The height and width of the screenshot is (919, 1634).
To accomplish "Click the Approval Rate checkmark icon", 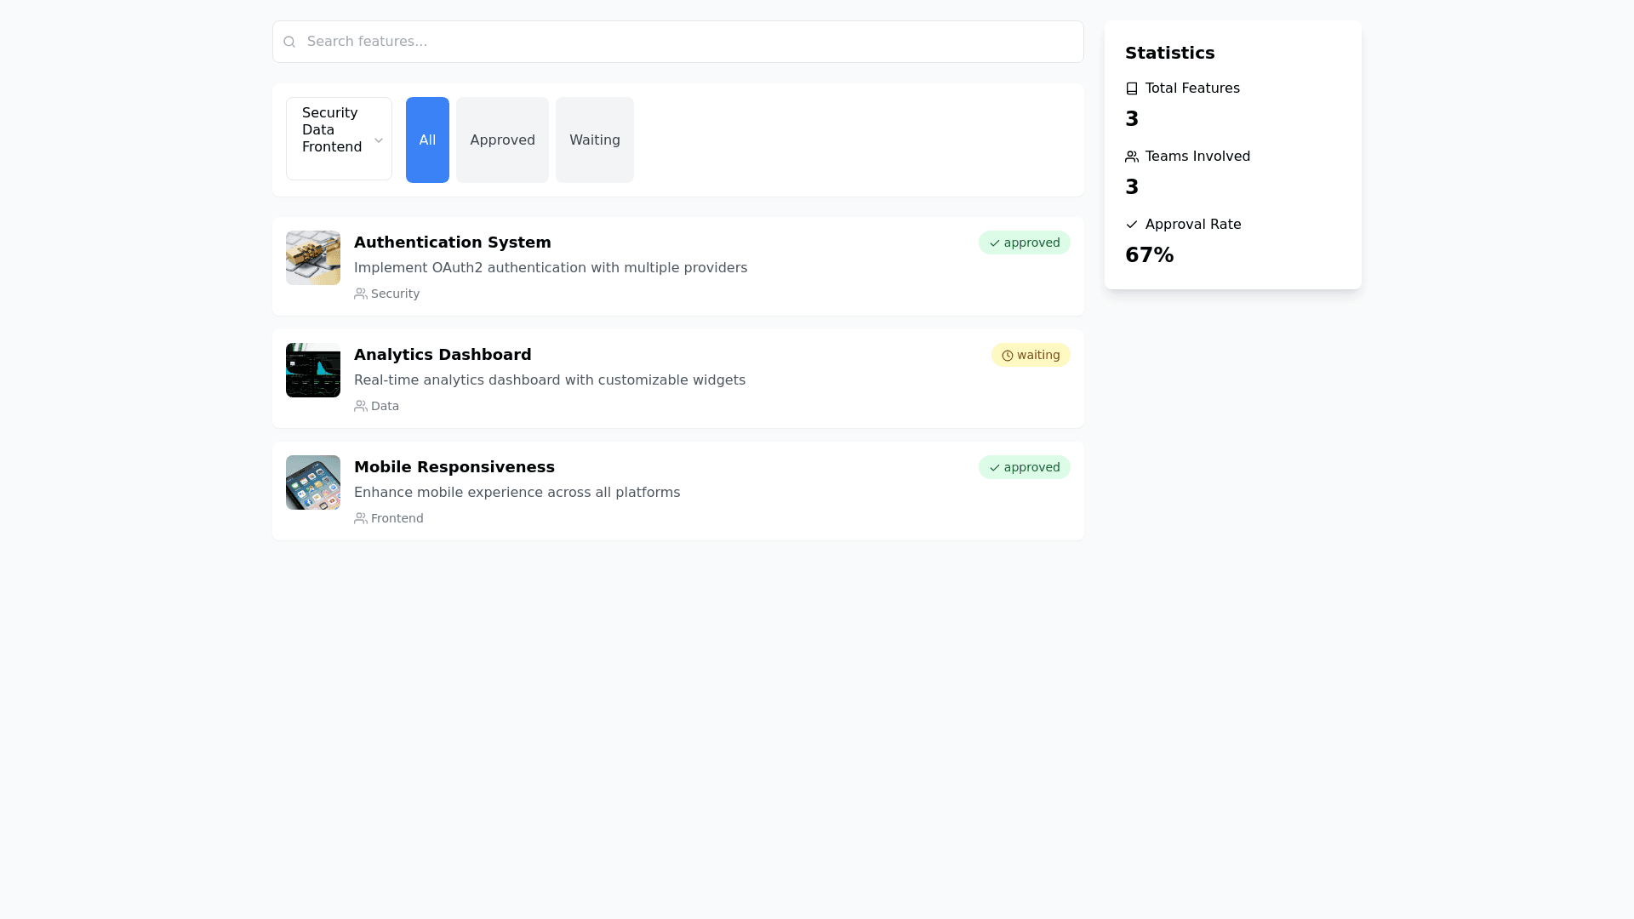I will 1132,225.
